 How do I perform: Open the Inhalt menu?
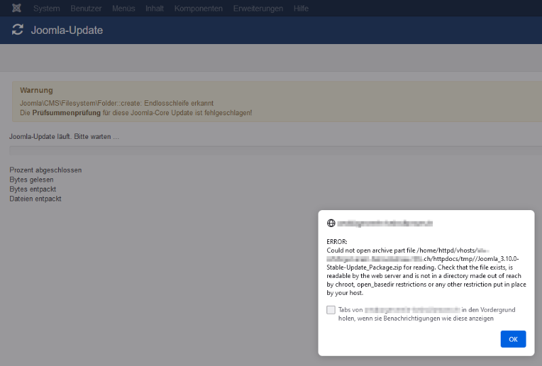[154, 8]
